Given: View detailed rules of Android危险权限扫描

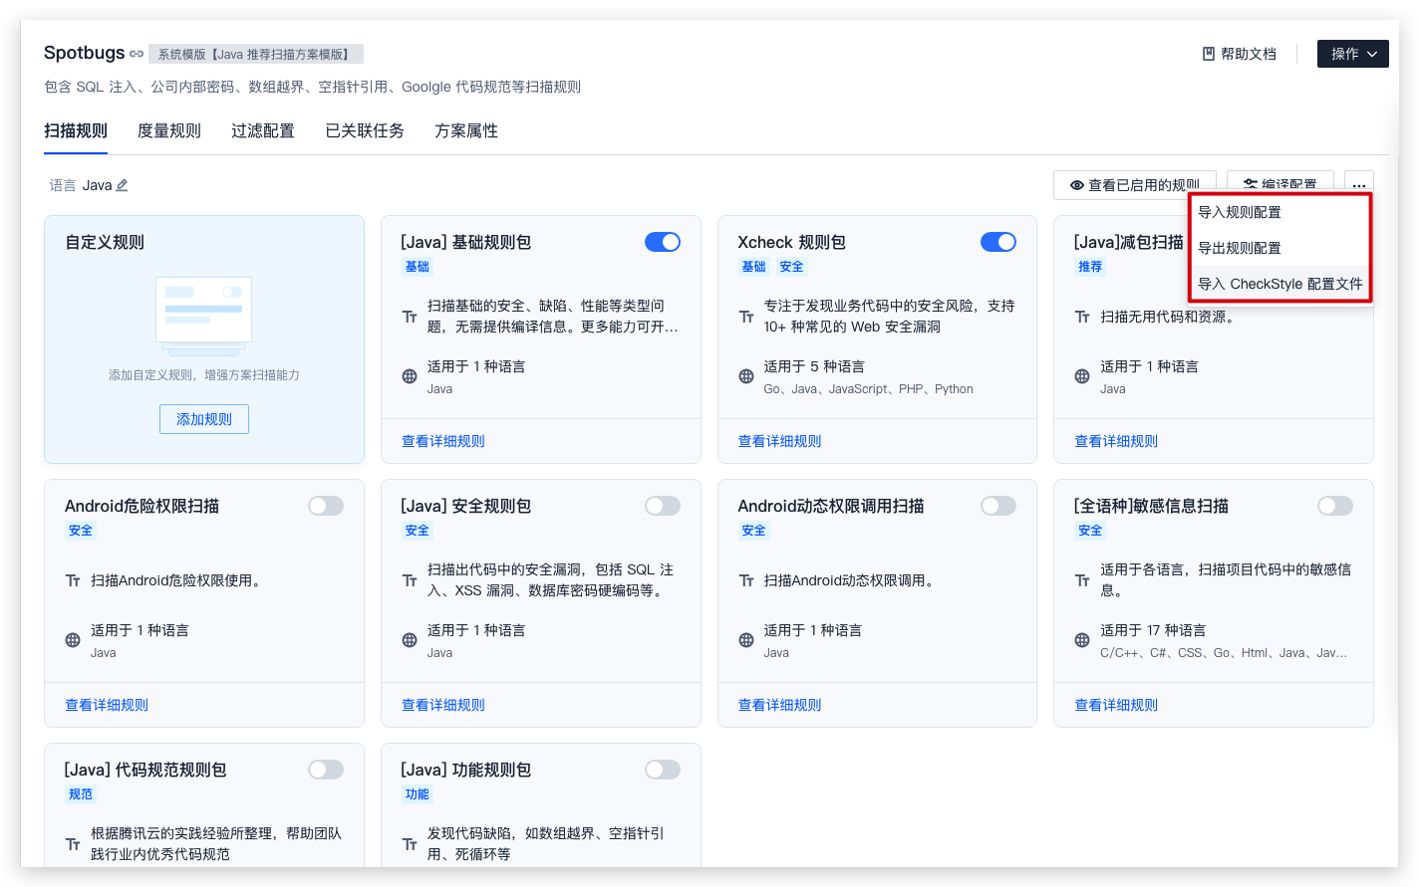Looking at the screenshot, I should 107,705.
